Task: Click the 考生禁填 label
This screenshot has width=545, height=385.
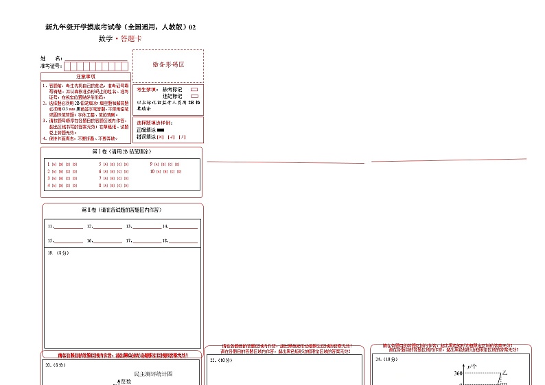Action: coord(148,90)
